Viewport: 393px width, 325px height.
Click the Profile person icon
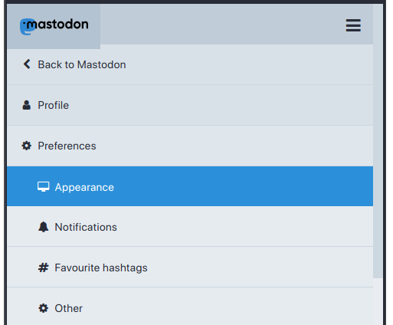coord(27,105)
